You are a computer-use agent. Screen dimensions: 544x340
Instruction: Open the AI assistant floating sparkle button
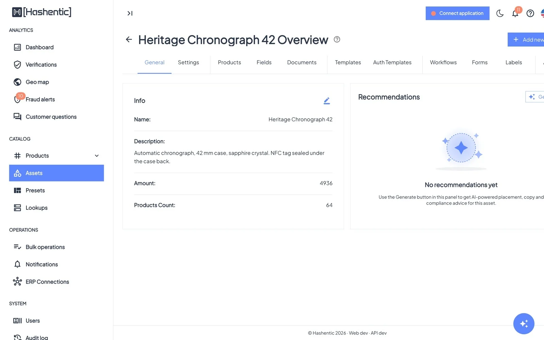(x=524, y=323)
